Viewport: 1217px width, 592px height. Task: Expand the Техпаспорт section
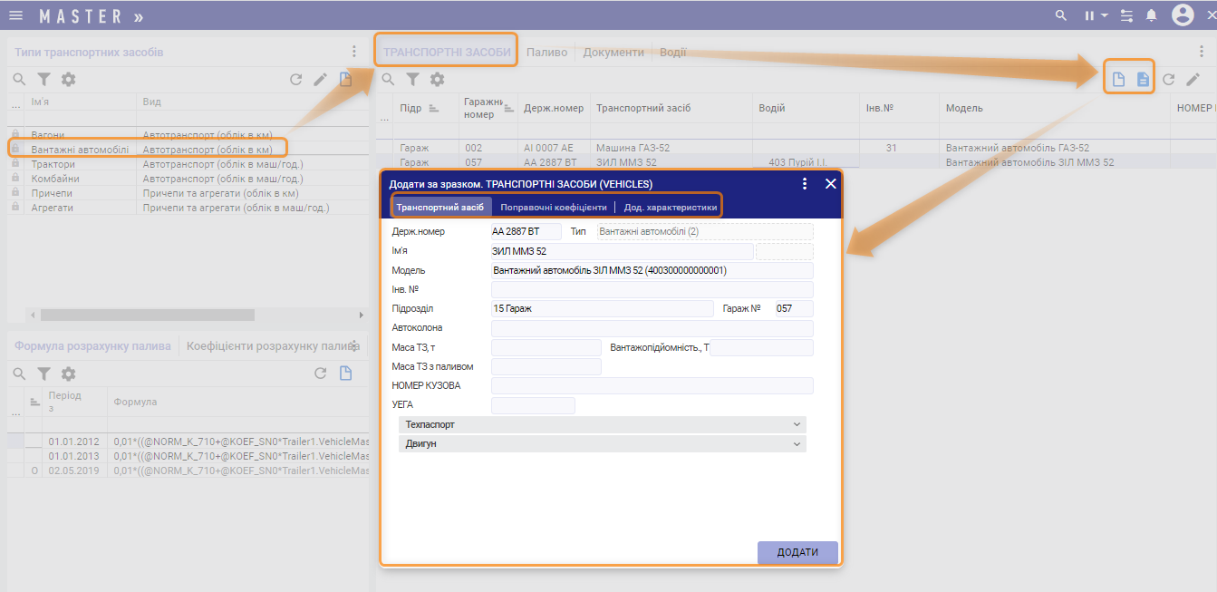tap(602, 424)
